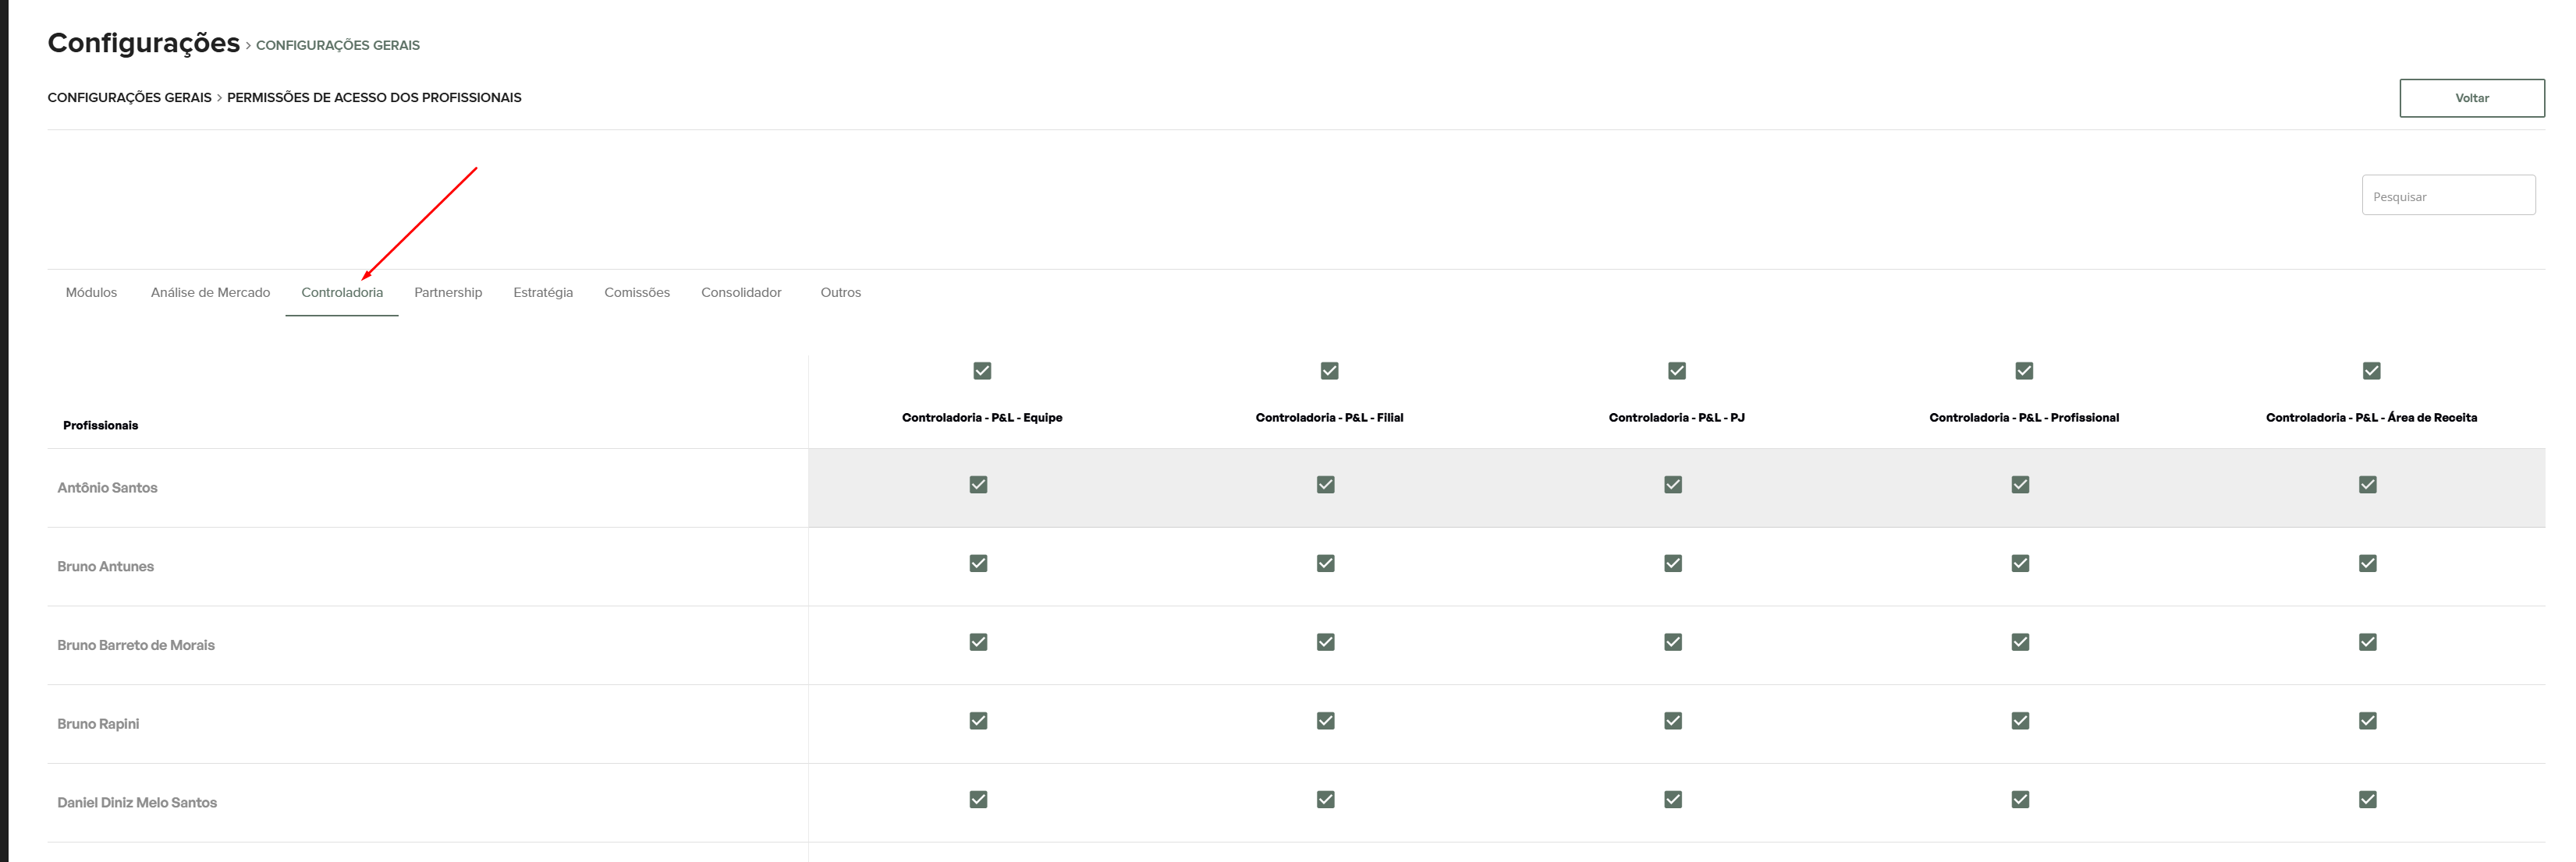Toggle select-all checkbox for P&L - Filial column
Viewport: 2576px width, 862px height.
[x=1329, y=370]
